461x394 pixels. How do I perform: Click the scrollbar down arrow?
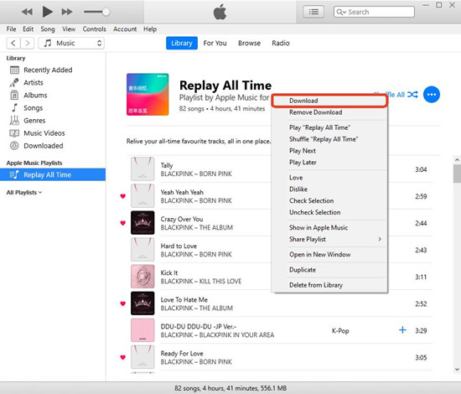457,370
